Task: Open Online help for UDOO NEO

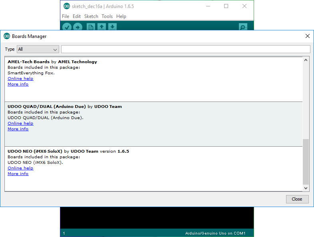Action: click(20, 168)
